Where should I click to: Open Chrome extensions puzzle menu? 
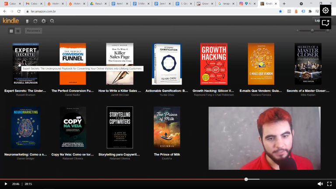point(310,11)
